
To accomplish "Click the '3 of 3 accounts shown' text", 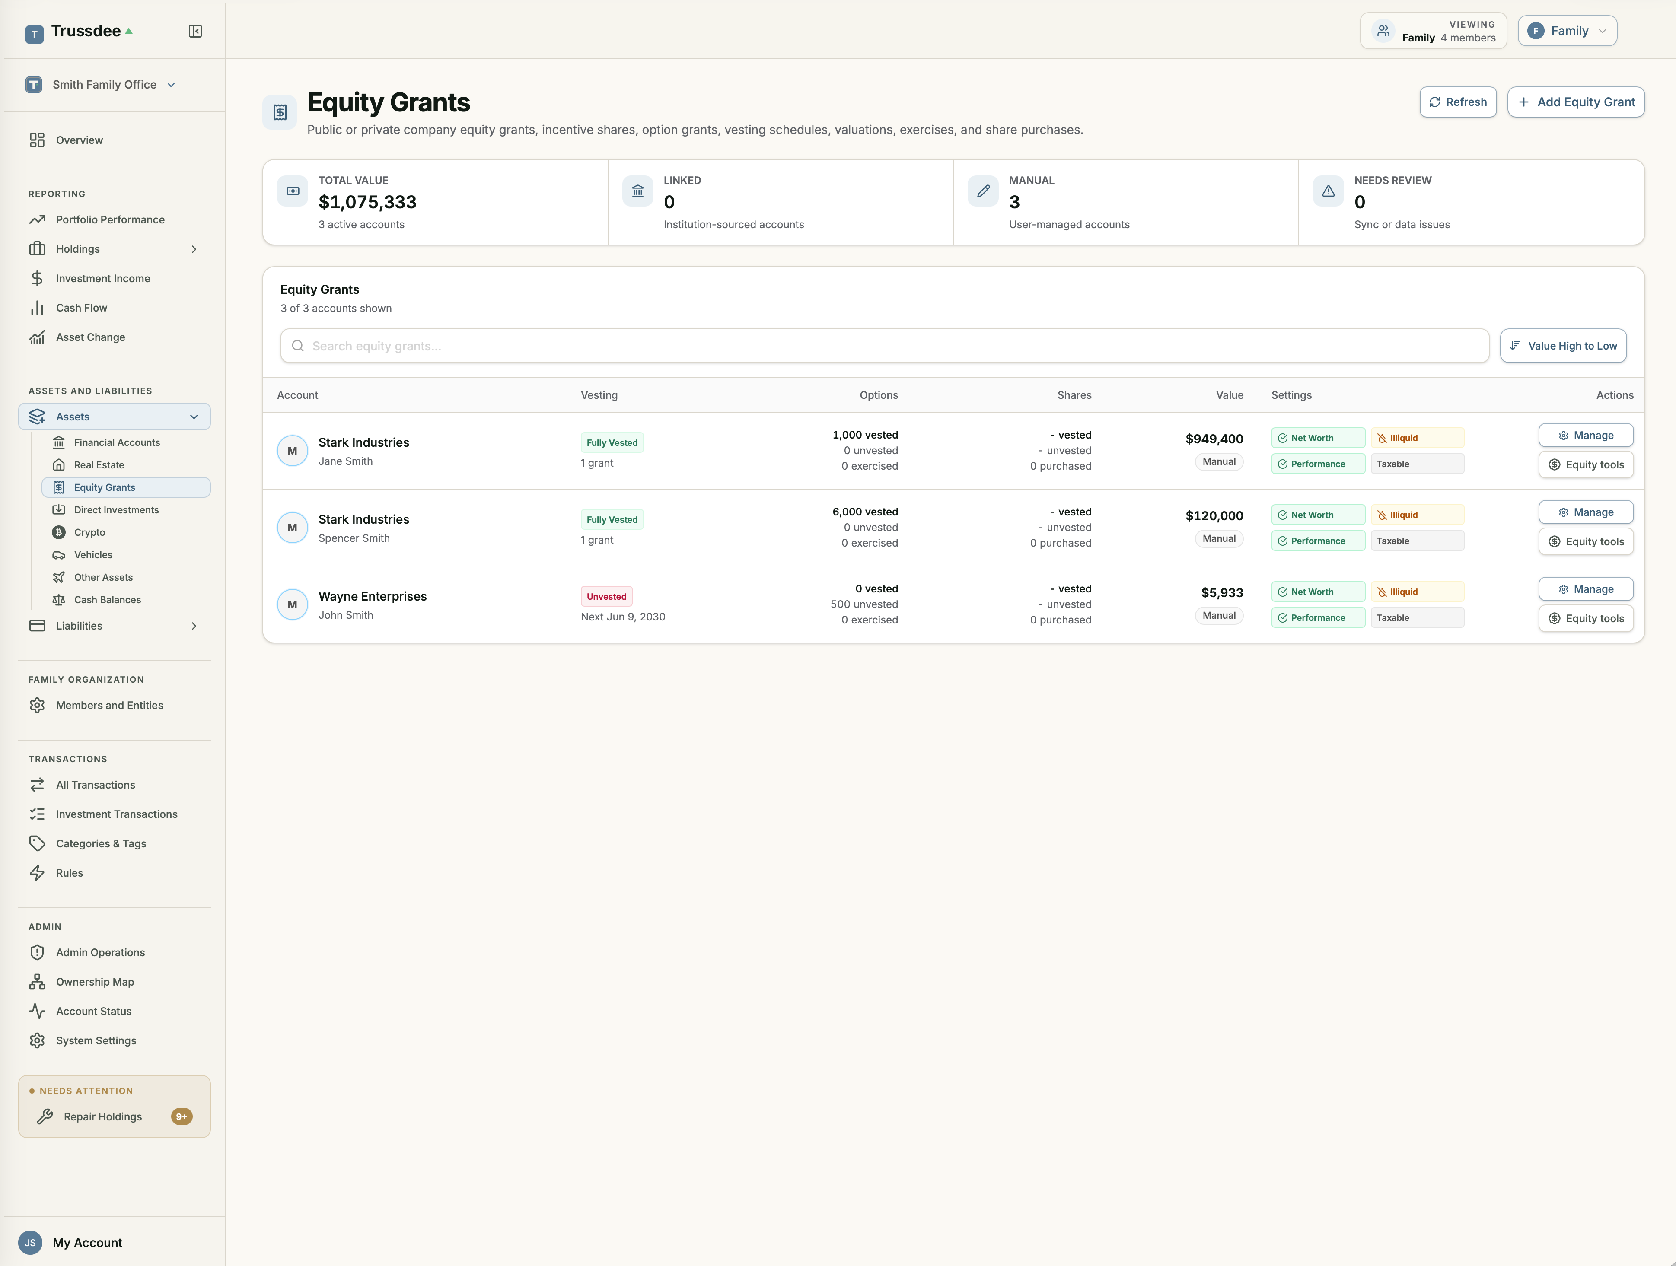I will pos(336,309).
